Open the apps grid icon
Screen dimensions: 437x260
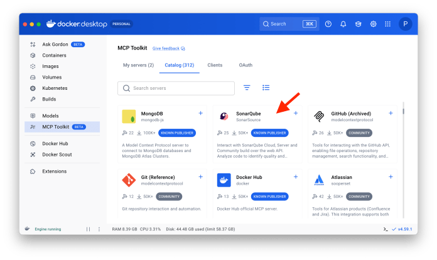point(387,24)
